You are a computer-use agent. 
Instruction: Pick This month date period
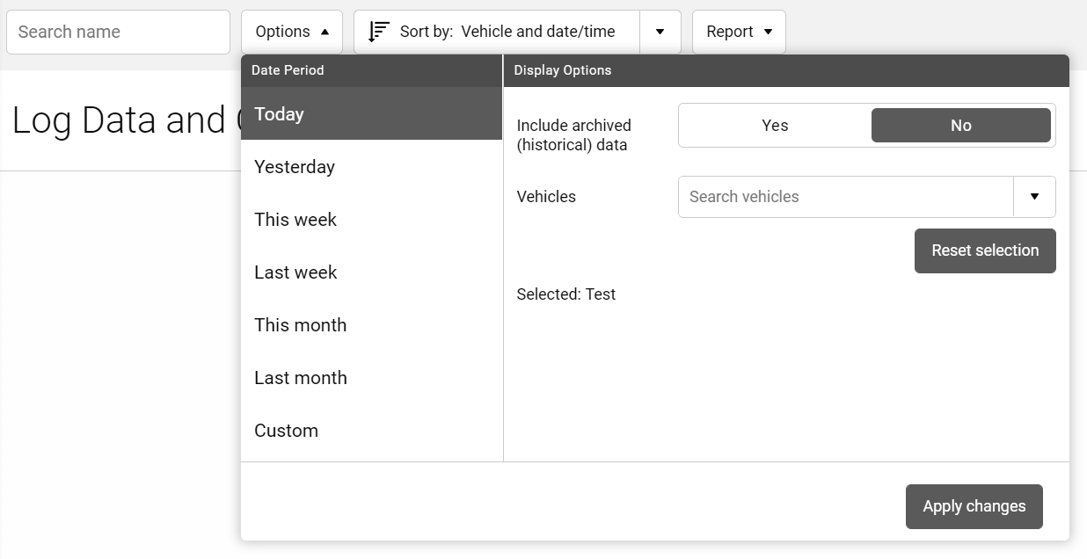coord(371,325)
